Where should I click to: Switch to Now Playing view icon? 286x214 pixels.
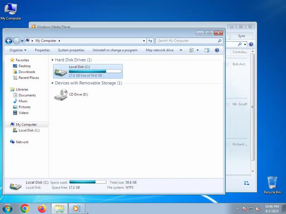[x=247, y=183]
